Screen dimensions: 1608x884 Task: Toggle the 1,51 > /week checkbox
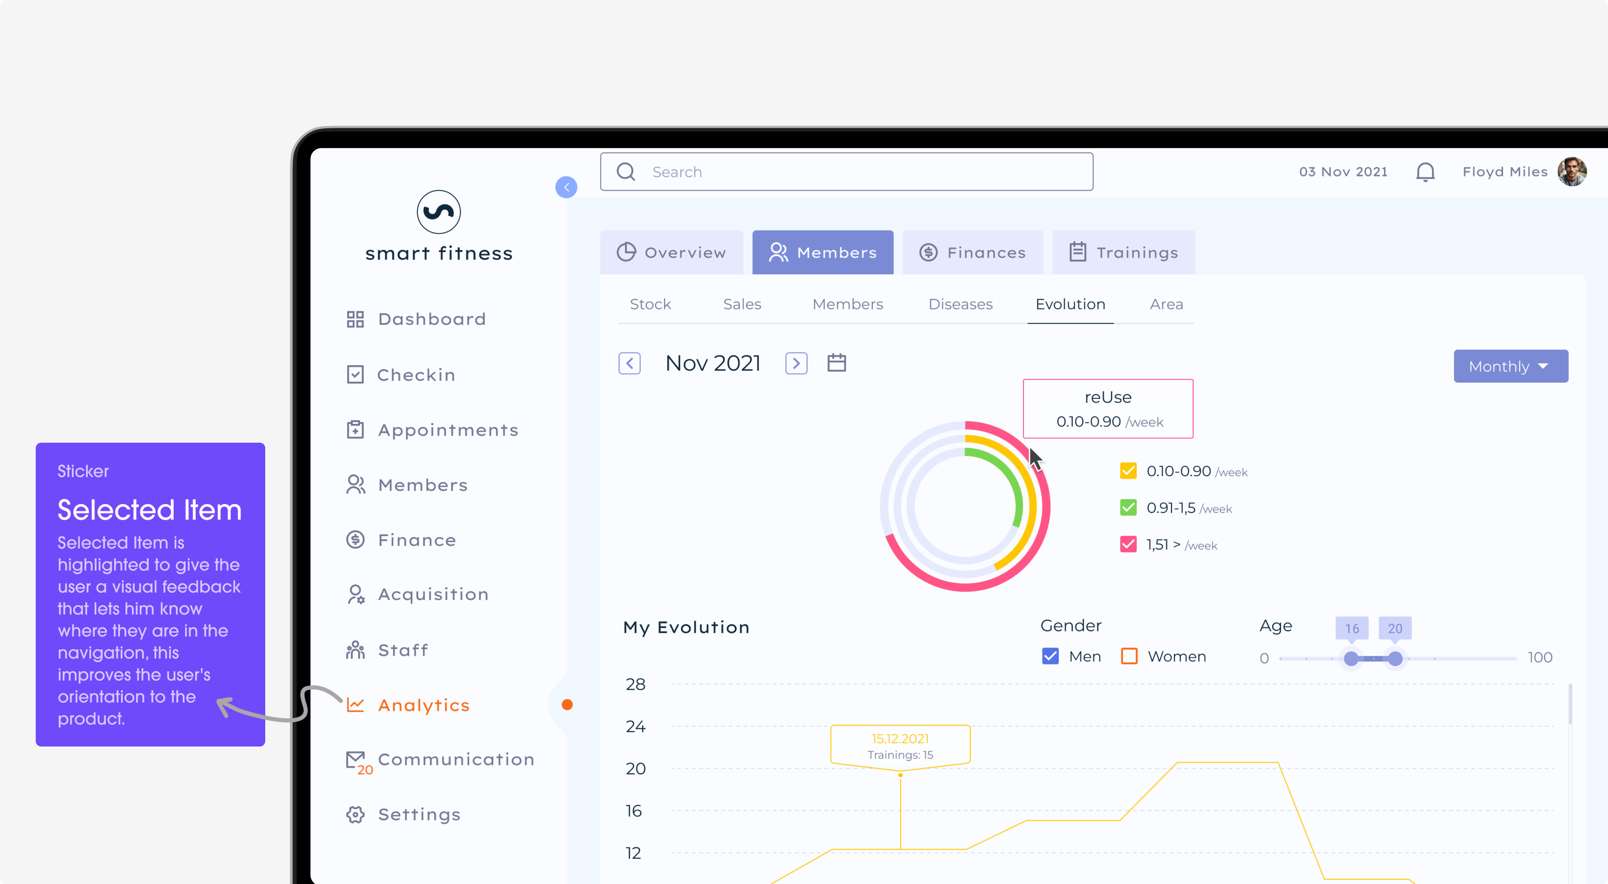click(x=1129, y=544)
